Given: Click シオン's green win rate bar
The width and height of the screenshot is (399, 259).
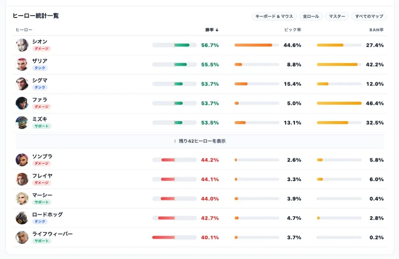Looking at the screenshot, I should pos(182,45).
